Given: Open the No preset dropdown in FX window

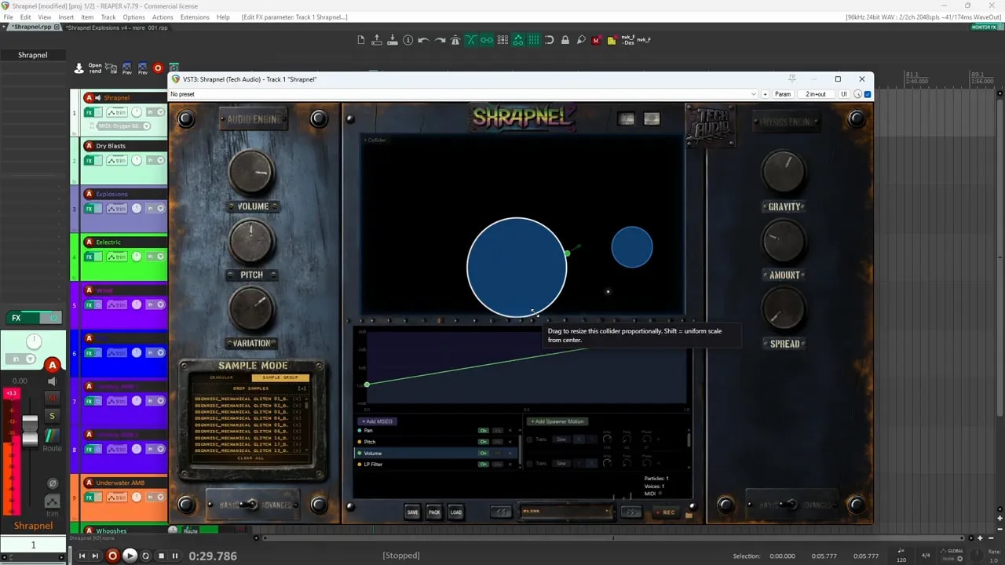Looking at the screenshot, I should click(x=463, y=94).
